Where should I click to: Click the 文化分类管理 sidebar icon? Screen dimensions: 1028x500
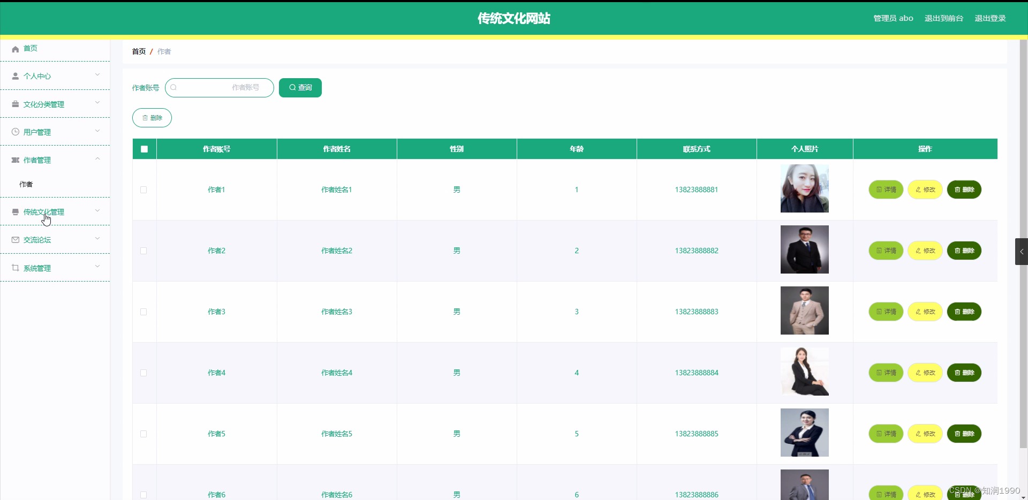15,104
